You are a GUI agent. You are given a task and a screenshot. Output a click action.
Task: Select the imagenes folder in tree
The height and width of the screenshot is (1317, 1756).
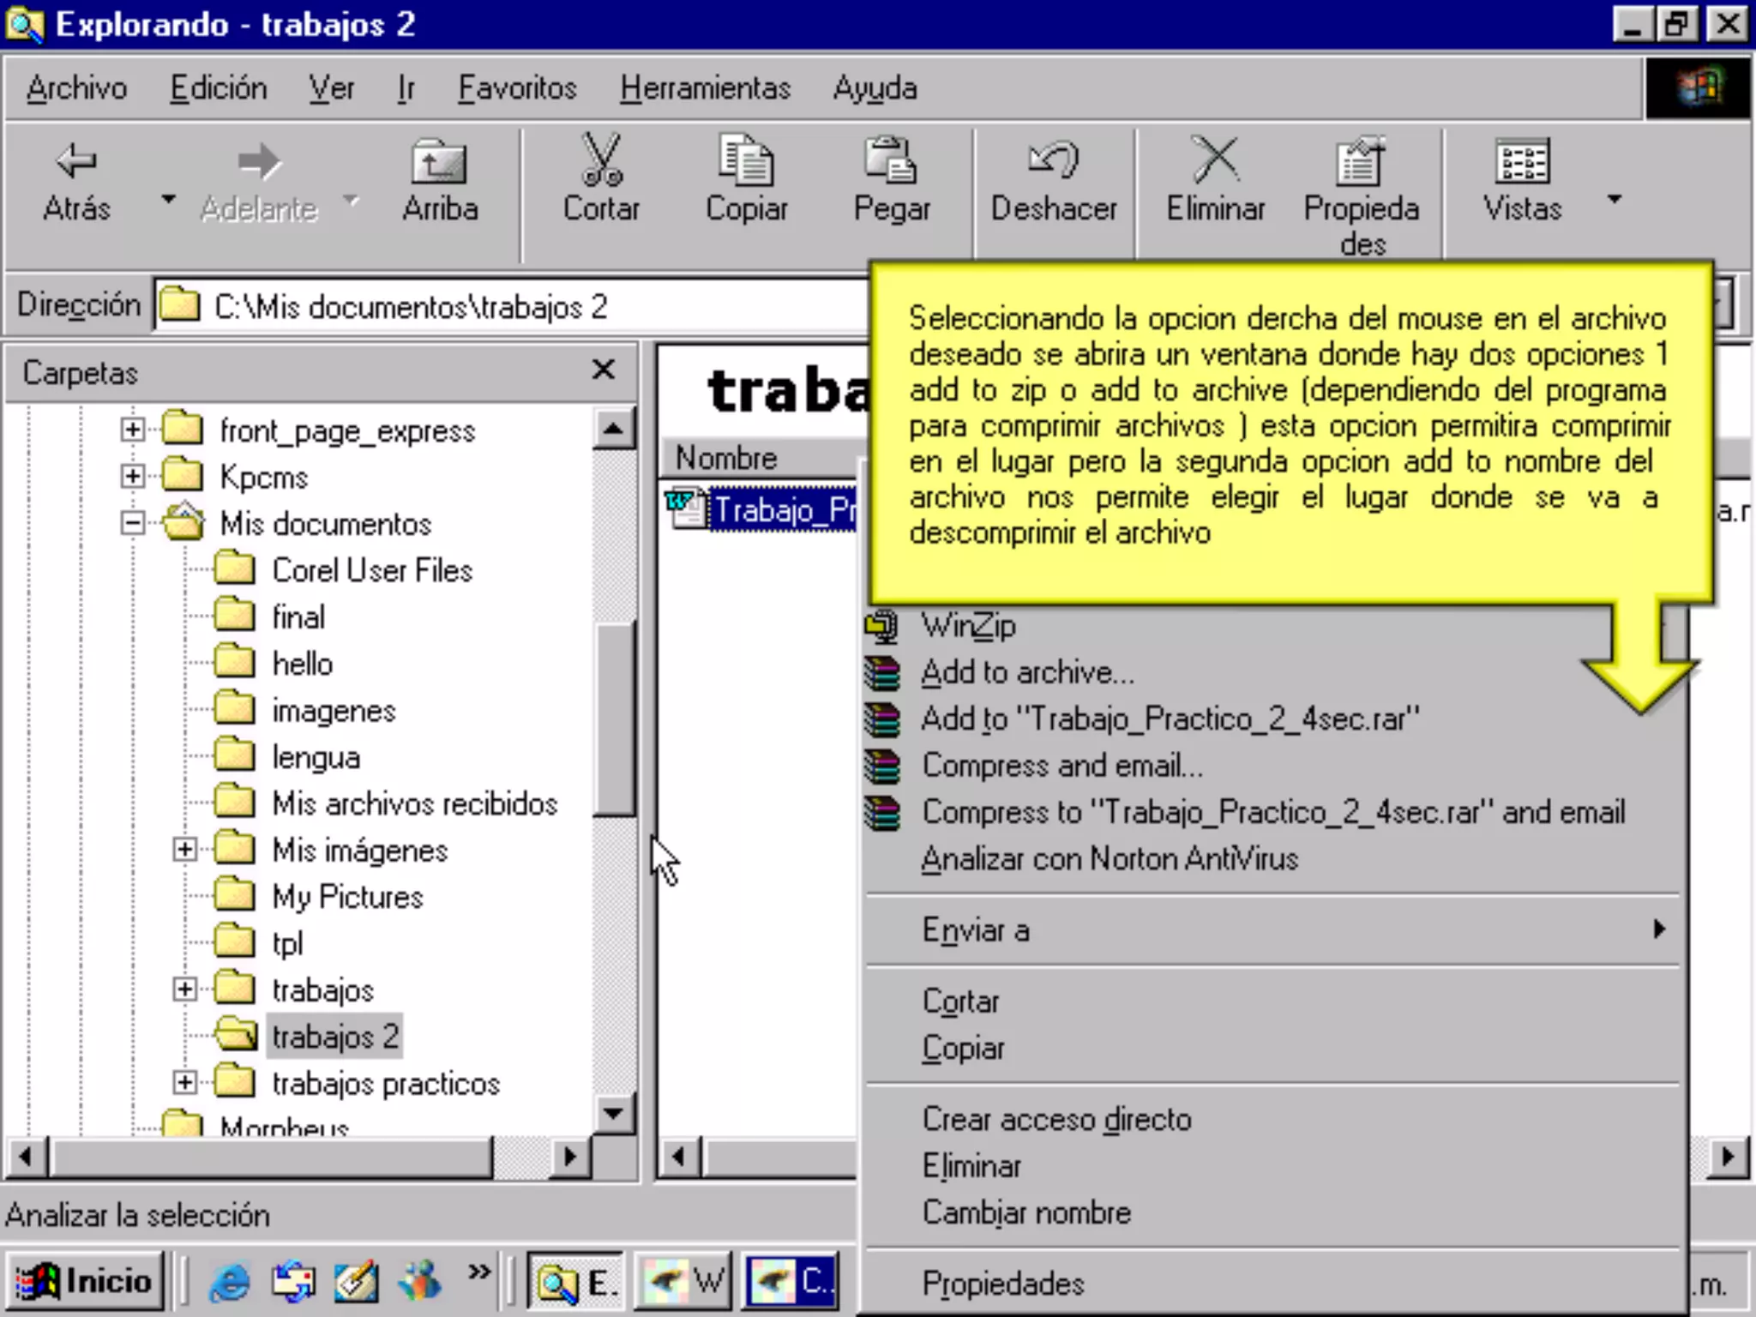(x=333, y=711)
